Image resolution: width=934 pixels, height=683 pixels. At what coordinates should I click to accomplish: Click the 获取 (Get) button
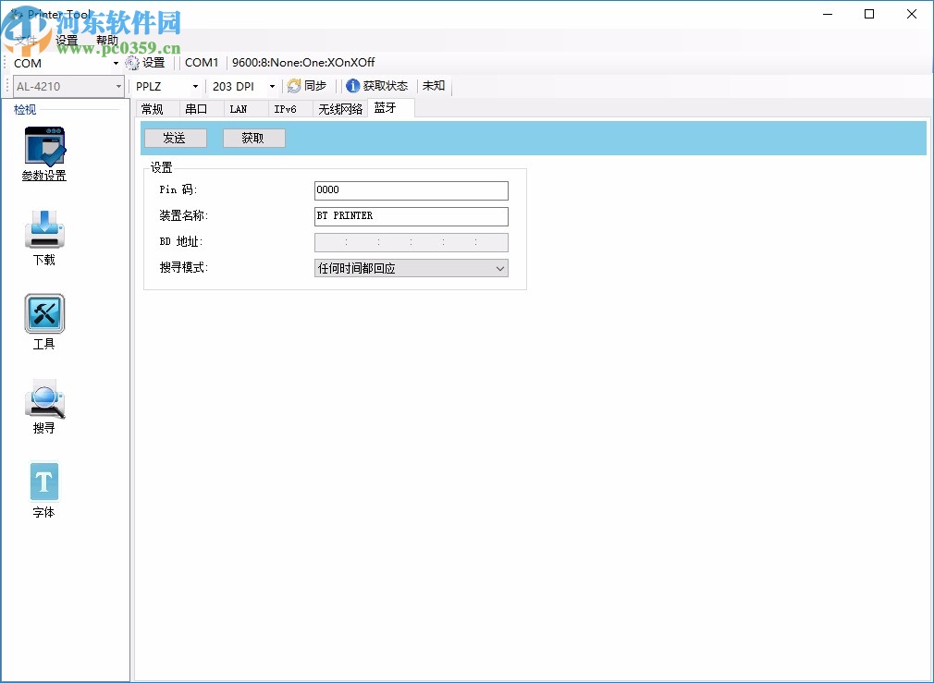(x=253, y=137)
